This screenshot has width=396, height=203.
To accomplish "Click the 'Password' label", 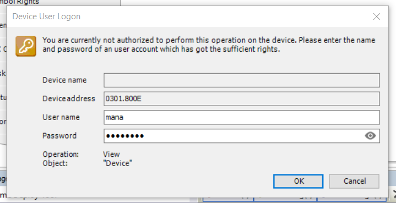I will click(59, 136).
